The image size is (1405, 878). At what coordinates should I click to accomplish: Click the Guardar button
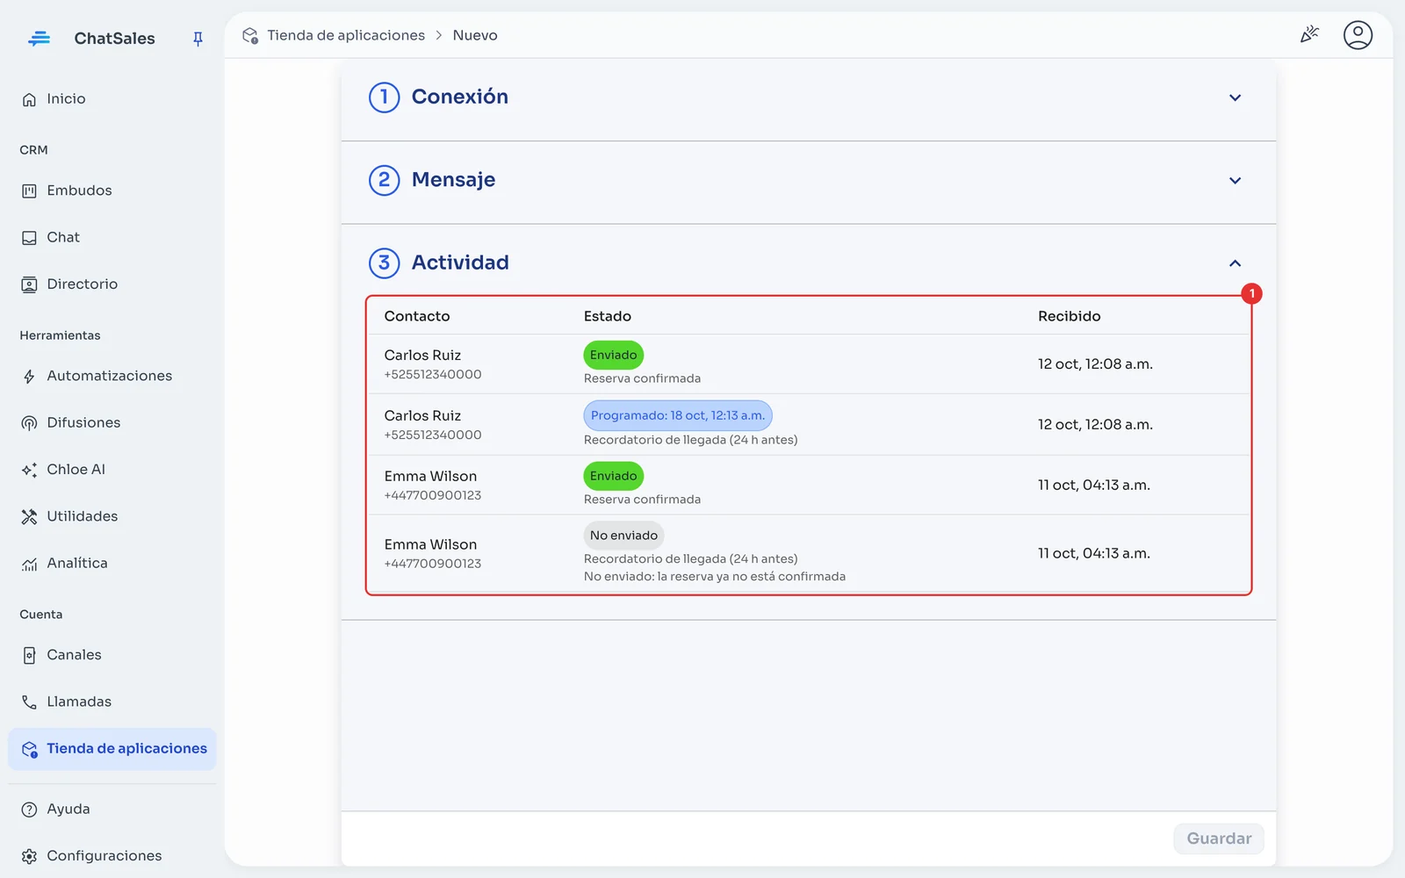1219,838
